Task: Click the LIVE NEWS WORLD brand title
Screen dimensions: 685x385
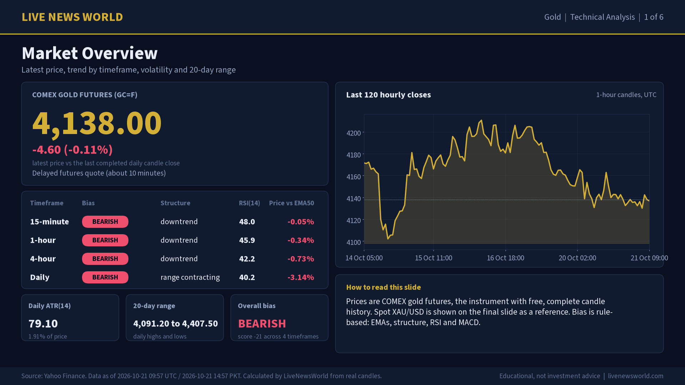Action: (72, 17)
